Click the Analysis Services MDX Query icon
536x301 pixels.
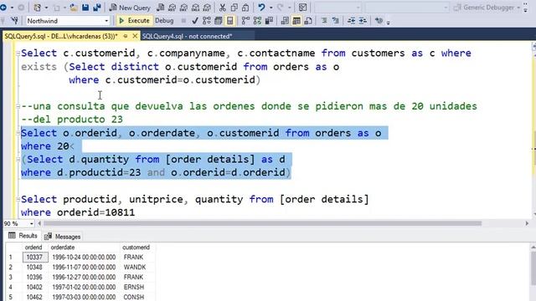pyautogui.click(x=172, y=8)
